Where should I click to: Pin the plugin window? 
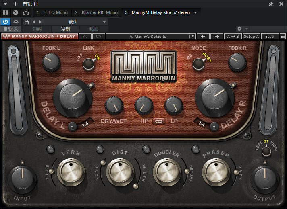point(270,4)
